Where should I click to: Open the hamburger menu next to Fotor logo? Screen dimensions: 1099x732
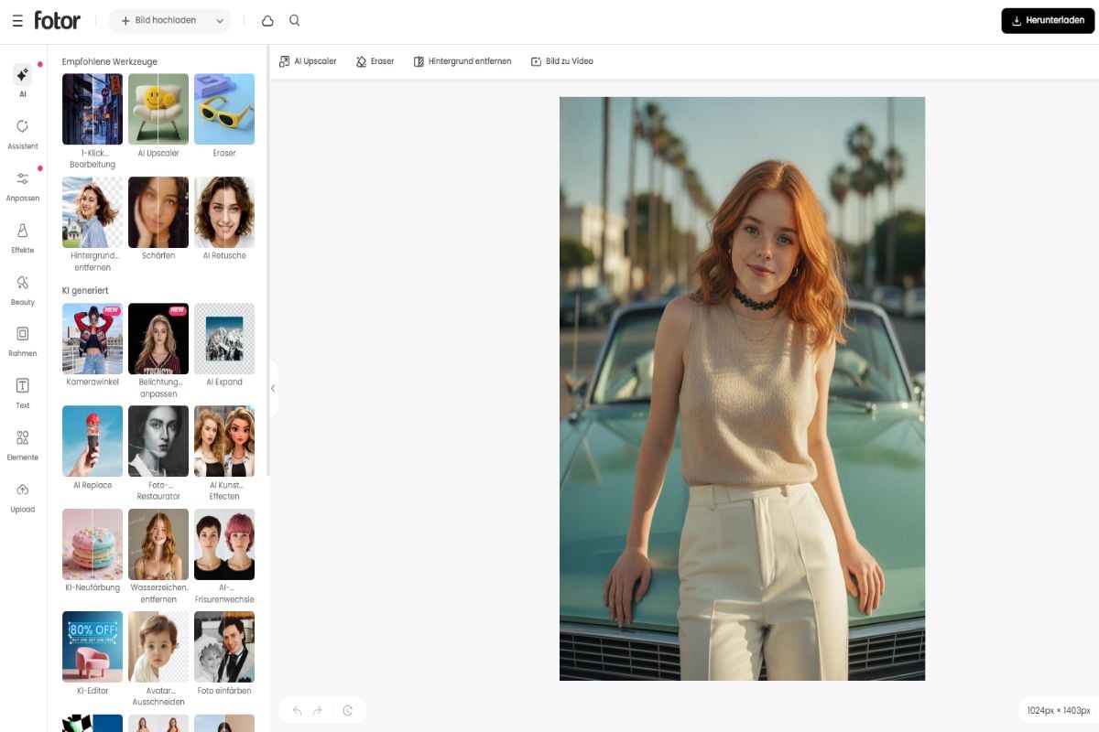coord(17,20)
